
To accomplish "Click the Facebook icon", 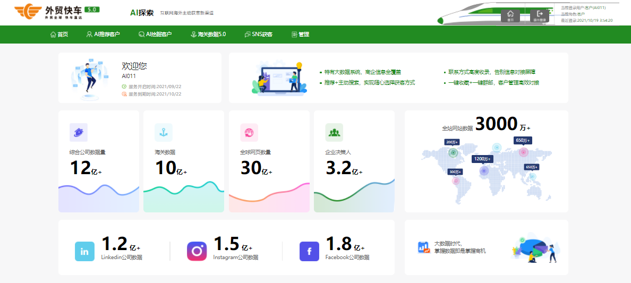I will [x=309, y=251].
